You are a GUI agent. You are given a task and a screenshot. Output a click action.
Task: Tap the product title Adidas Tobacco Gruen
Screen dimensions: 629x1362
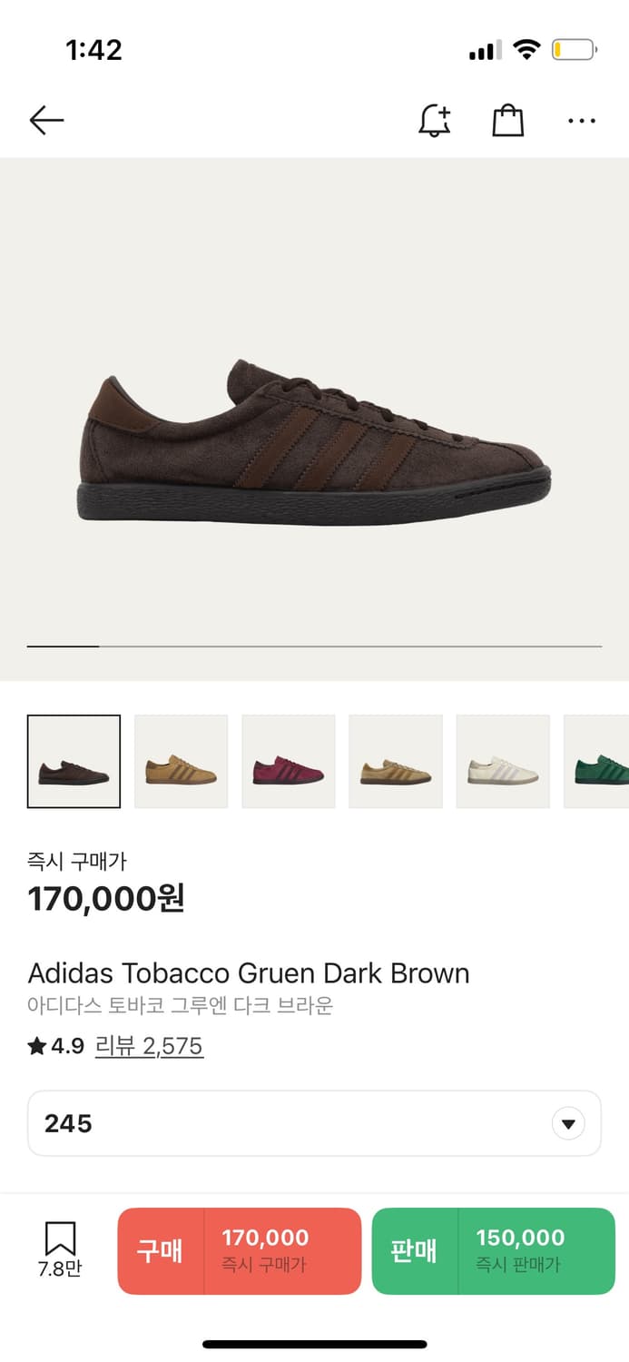(249, 973)
